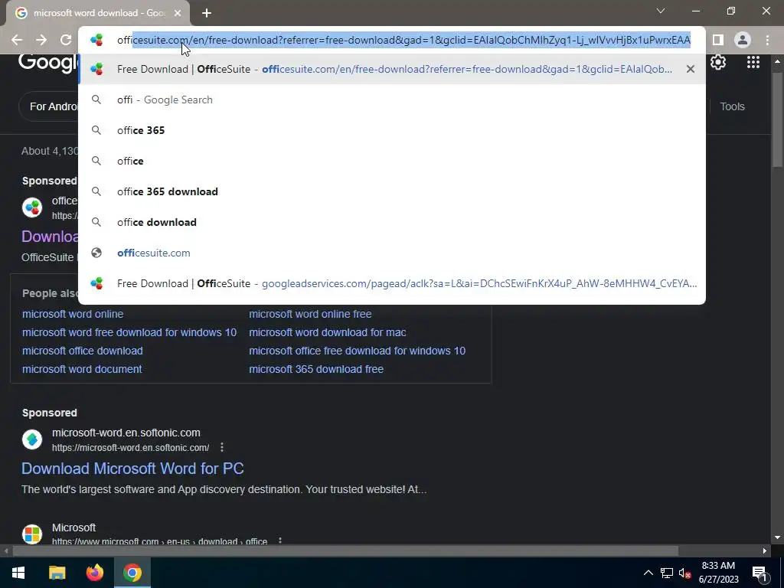Open a new browser tab
The height and width of the screenshot is (588, 784).
[x=207, y=14]
